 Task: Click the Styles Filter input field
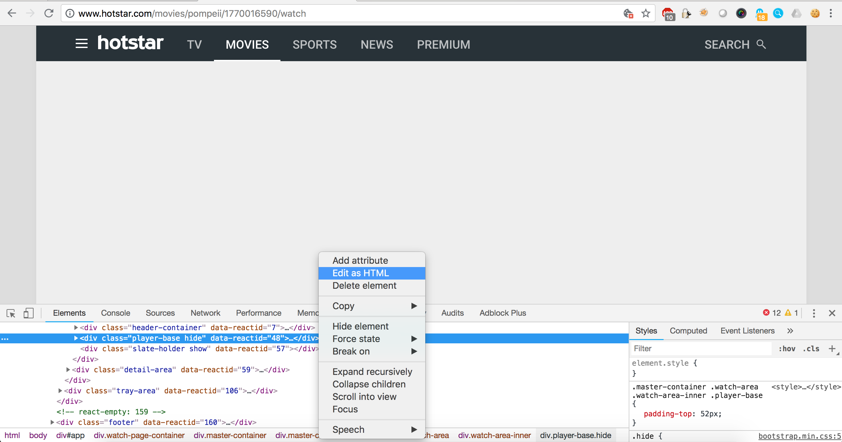[701, 349]
